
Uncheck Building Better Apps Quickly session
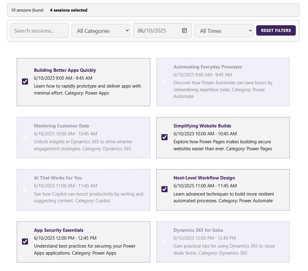coord(25,82)
